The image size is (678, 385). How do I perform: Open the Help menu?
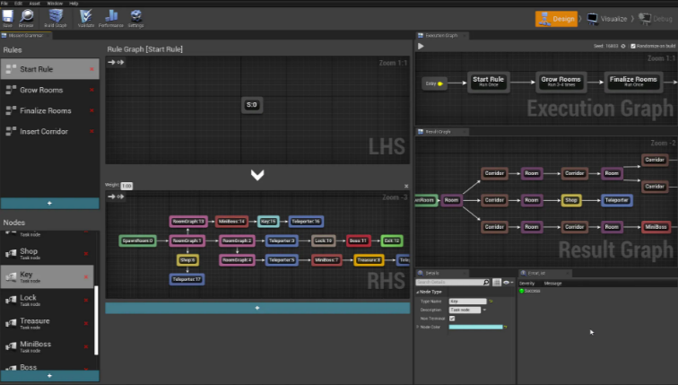coord(74,3)
